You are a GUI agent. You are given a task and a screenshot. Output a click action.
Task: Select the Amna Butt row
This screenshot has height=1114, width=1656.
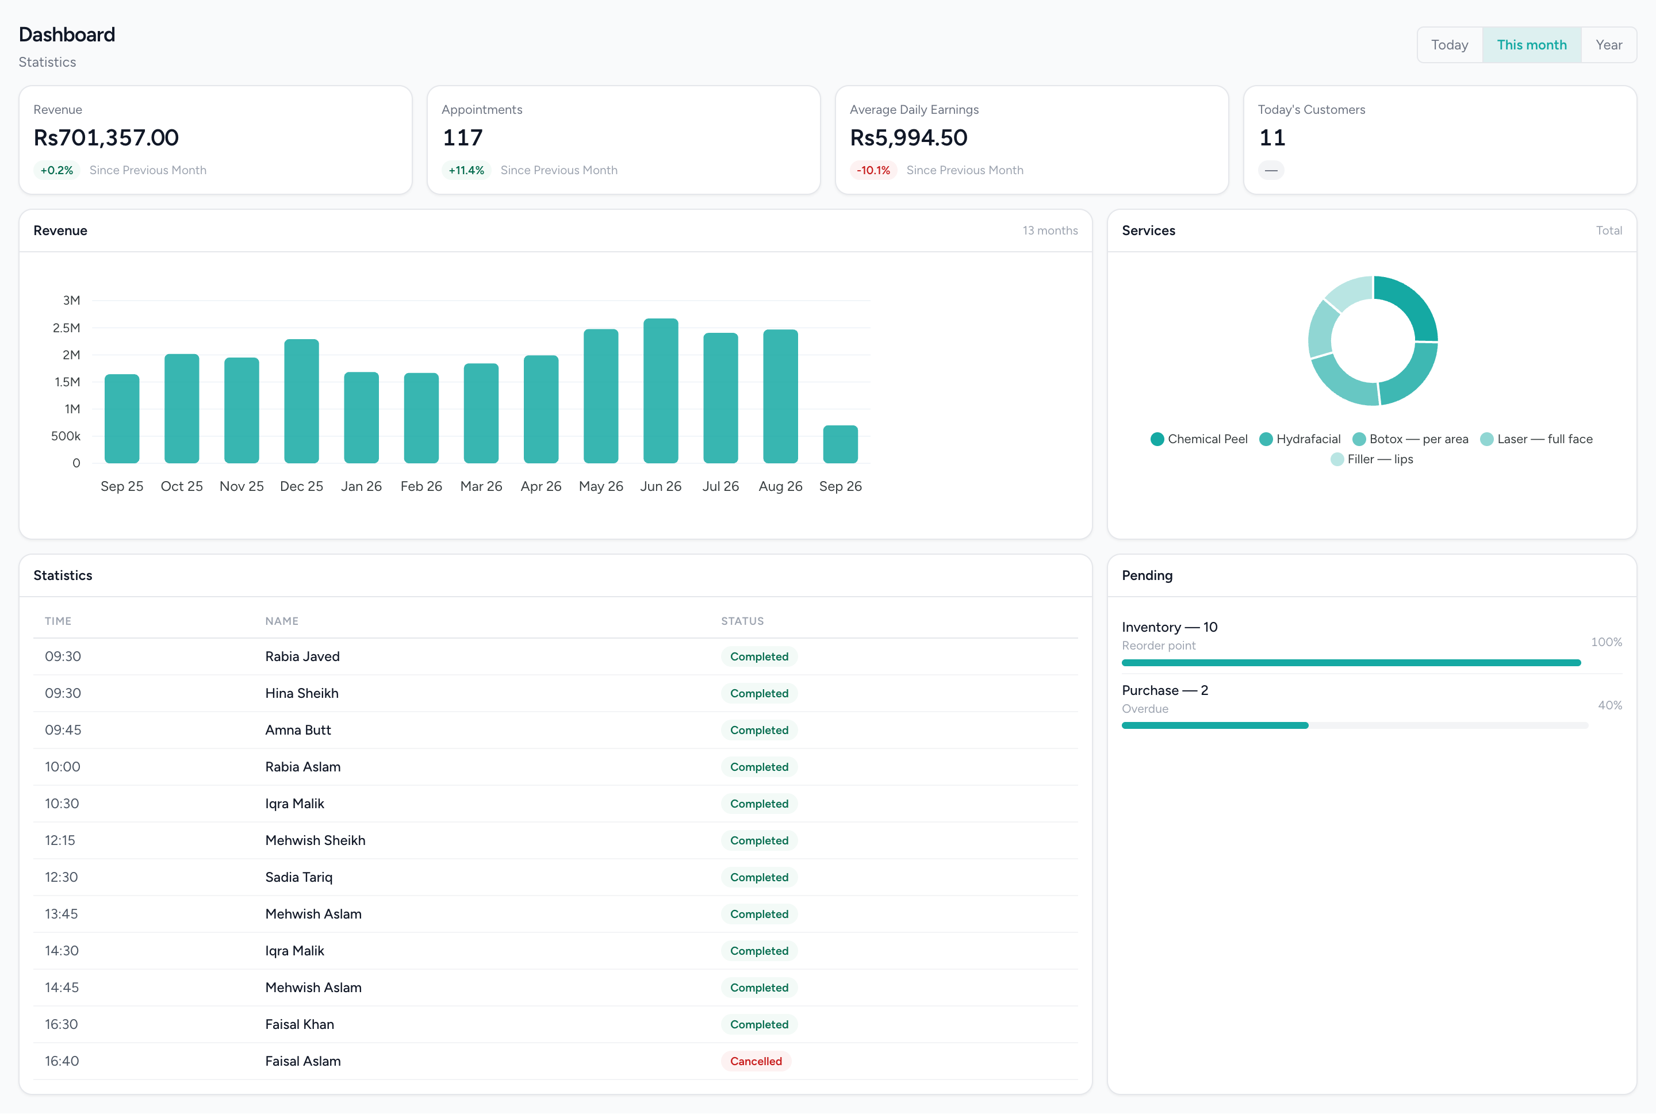[x=555, y=731]
